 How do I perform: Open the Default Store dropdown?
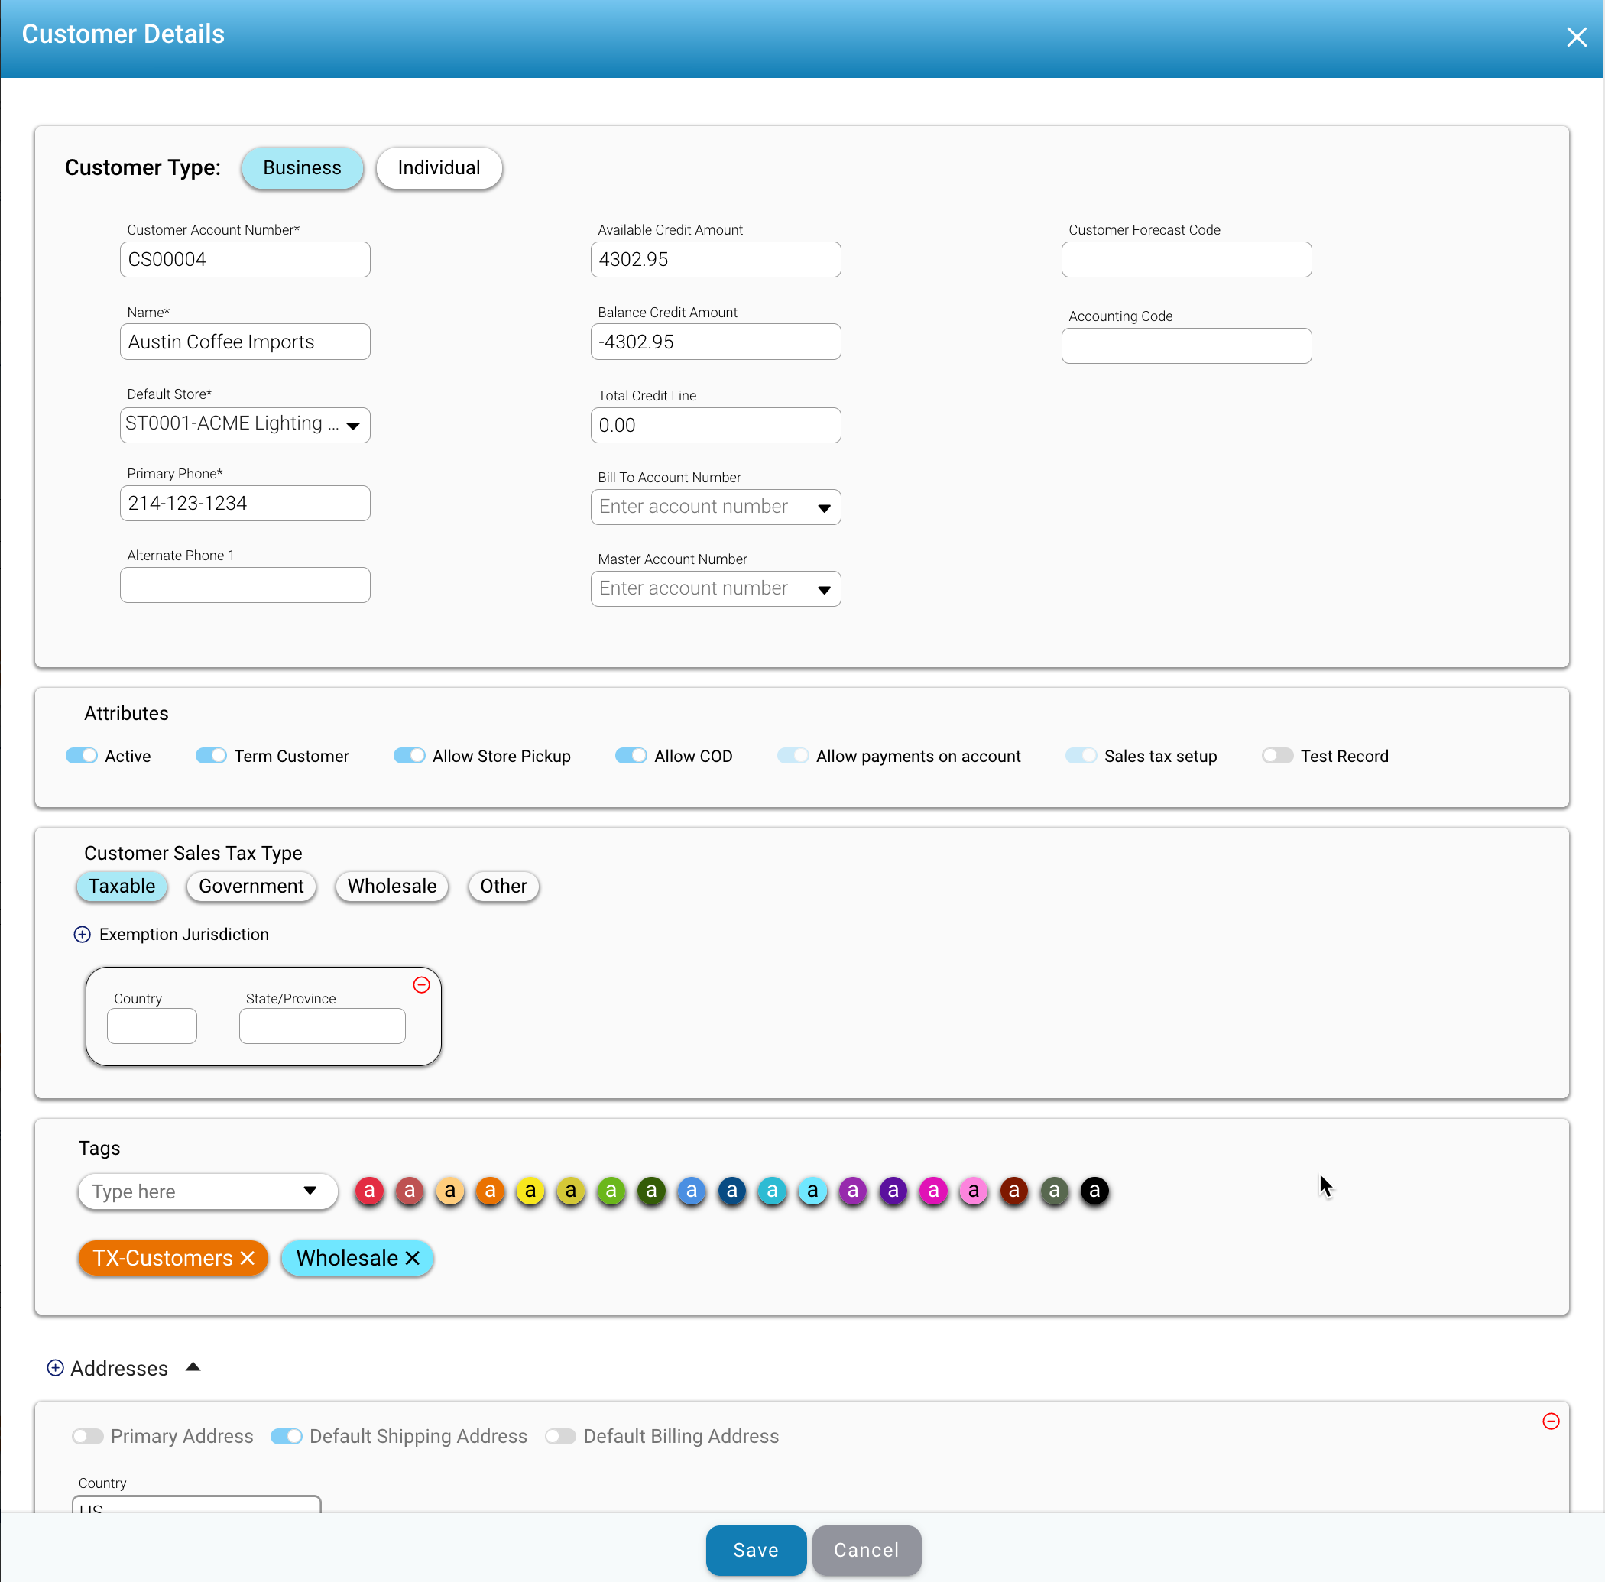click(353, 426)
